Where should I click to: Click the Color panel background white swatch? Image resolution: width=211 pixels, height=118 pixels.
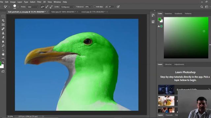point(162,21)
